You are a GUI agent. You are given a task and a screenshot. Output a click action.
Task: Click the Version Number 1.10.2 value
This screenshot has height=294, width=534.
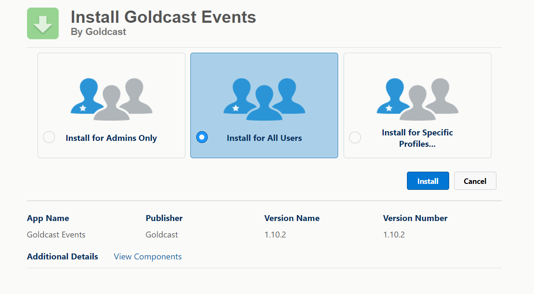point(393,235)
